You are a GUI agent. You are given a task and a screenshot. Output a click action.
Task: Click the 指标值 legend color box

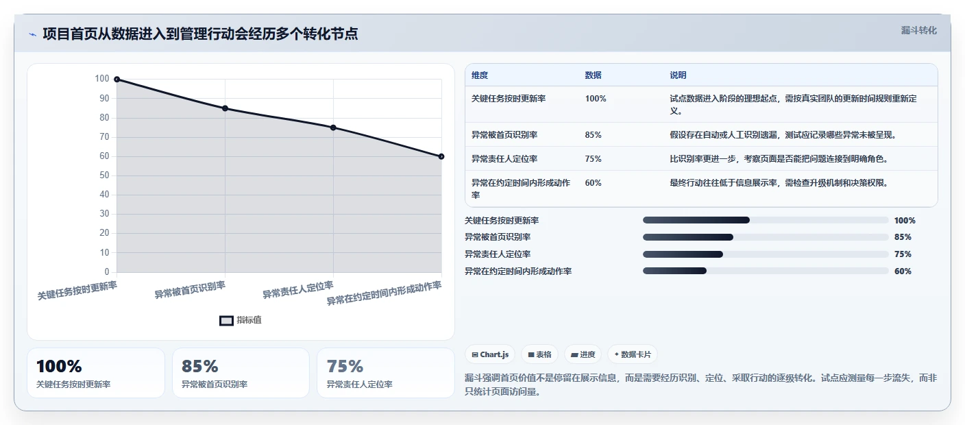[226, 320]
